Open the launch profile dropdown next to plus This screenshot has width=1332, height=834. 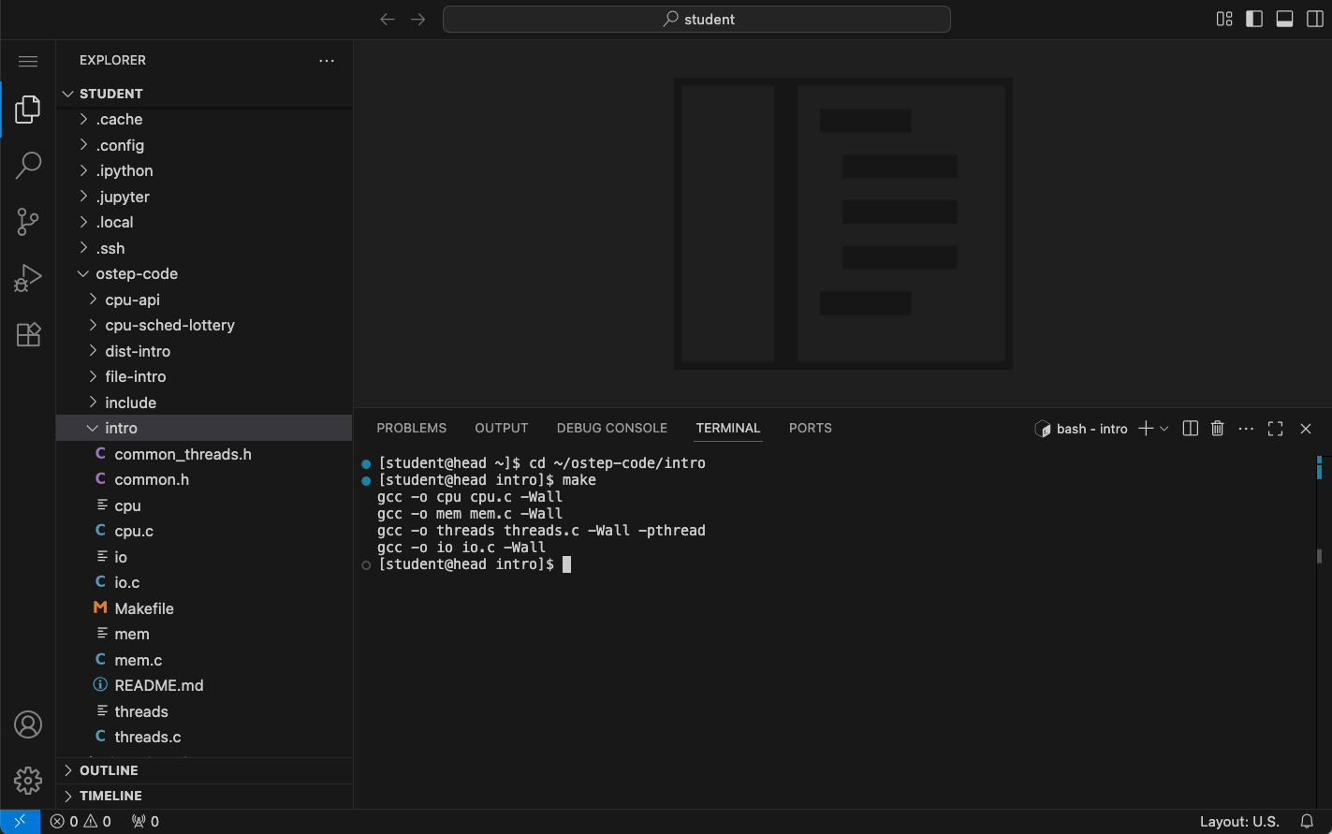(1164, 429)
